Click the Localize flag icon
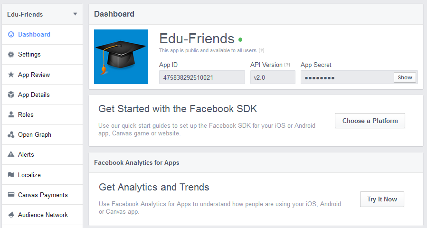The width and height of the screenshot is (427, 228). pyautogui.click(x=11, y=175)
